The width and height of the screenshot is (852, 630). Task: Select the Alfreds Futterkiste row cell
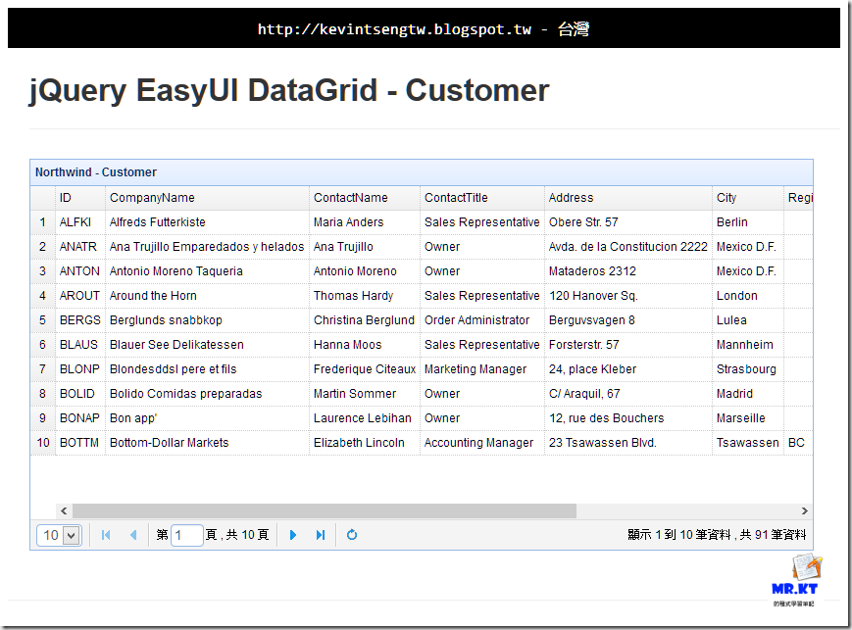click(207, 222)
